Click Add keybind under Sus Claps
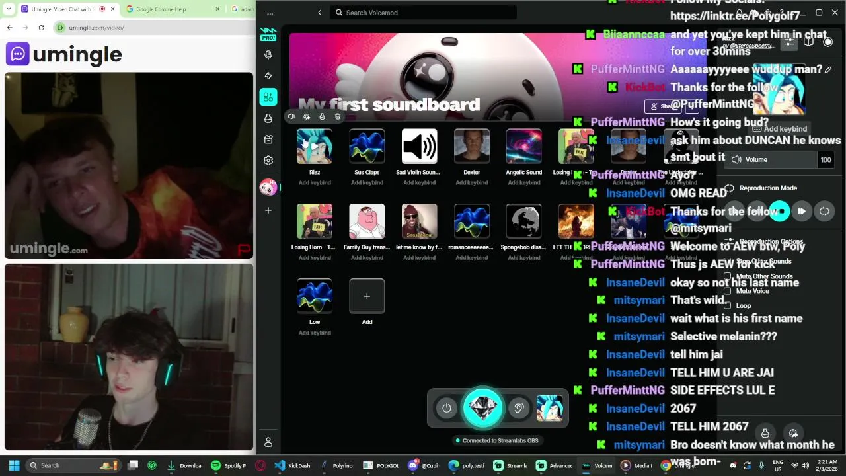Image resolution: width=846 pixels, height=476 pixels. [x=367, y=183]
